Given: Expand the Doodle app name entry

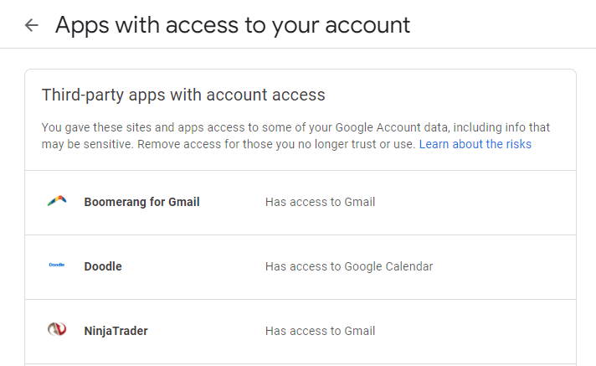Looking at the screenshot, I should coord(103,266).
